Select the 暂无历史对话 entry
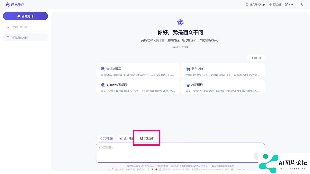310x174 pixels. pos(25,37)
